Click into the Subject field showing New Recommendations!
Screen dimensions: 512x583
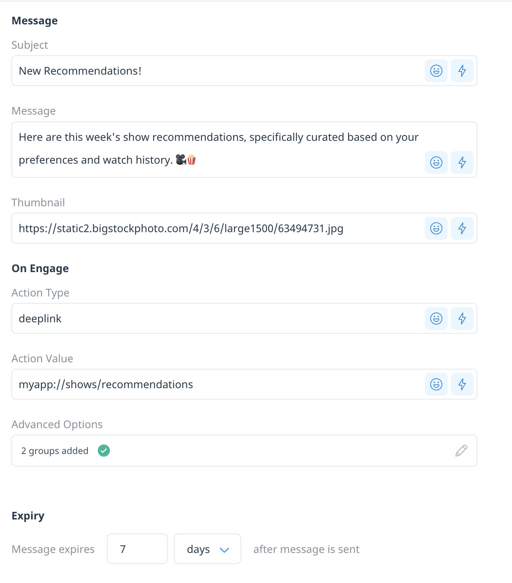tap(190, 70)
